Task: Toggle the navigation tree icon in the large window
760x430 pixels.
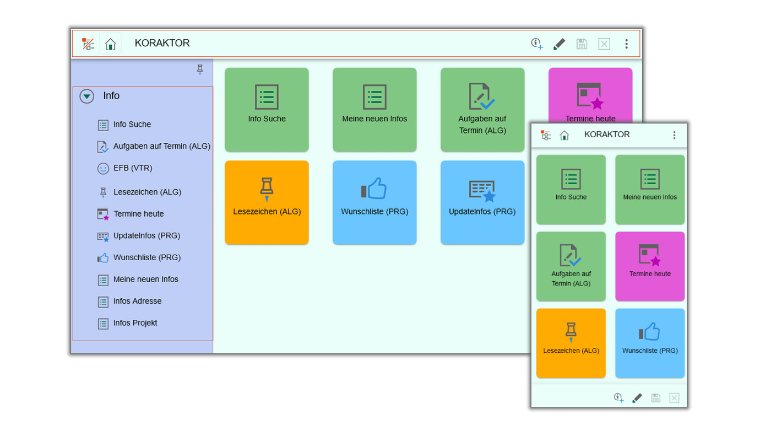Action: click(x=88, y=44)
